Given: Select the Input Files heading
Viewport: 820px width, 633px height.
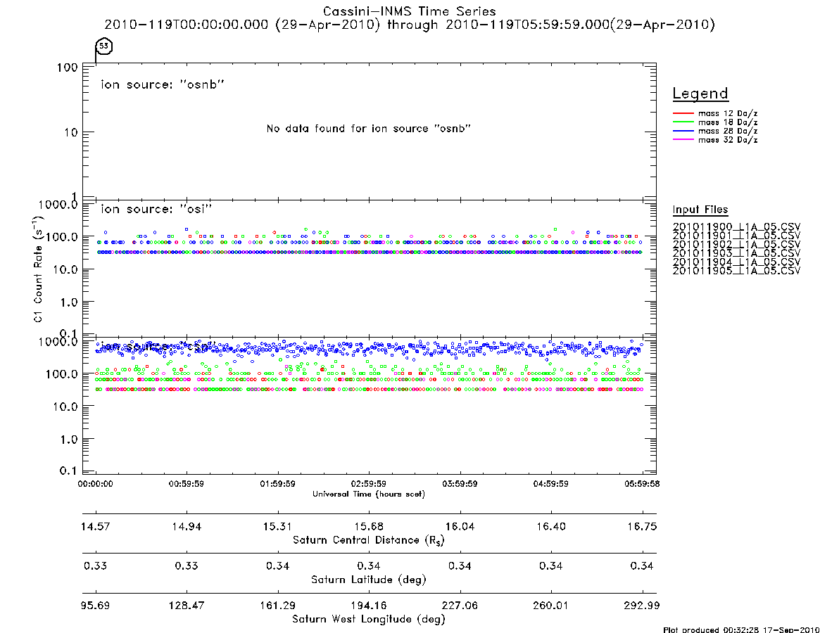Looking at the screenshot, I should coord(700,210).
